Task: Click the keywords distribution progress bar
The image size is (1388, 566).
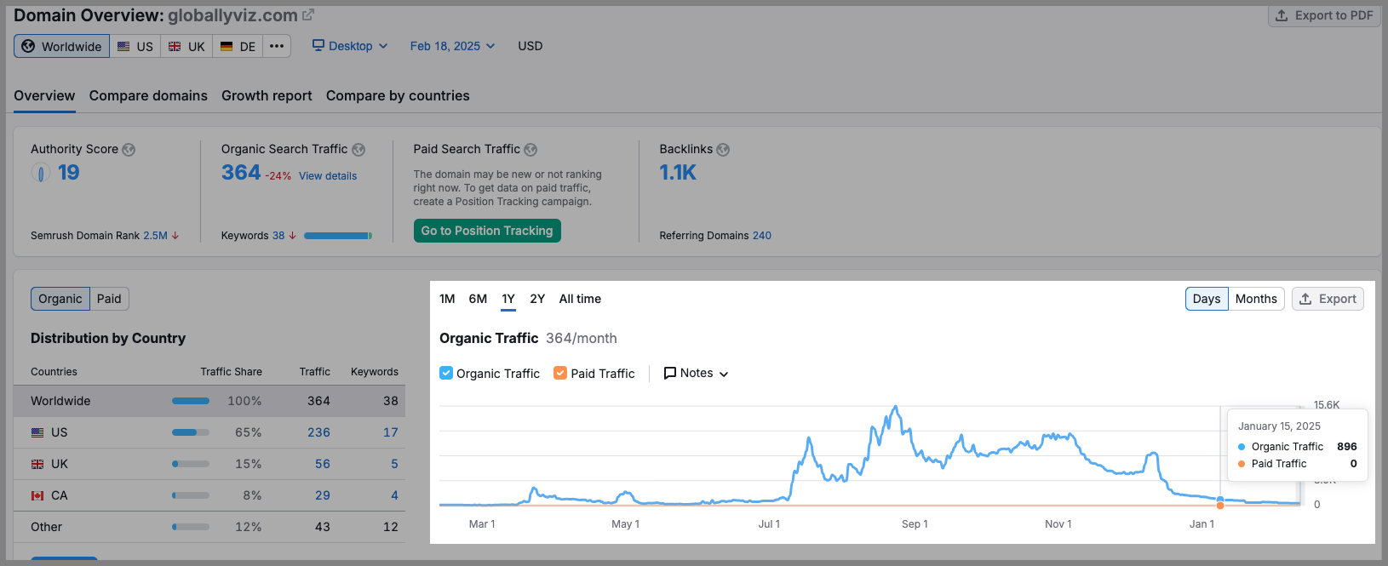Action: click(x=338, y=236)
